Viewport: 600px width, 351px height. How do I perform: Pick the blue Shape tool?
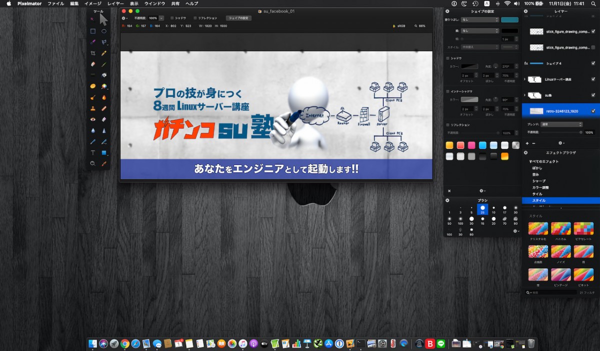(x=104, y=152)
